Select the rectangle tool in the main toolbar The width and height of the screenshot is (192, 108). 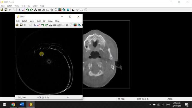point(48,10)
